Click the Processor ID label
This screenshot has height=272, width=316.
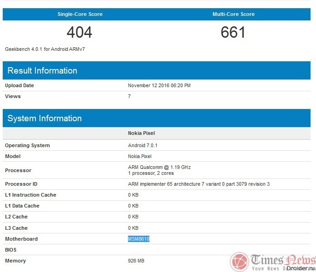click(21, 184)
